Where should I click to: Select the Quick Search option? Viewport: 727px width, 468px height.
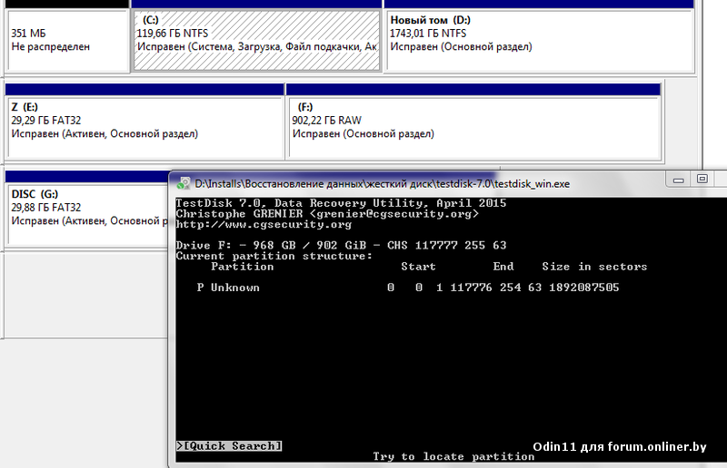(x=229, y=446)
